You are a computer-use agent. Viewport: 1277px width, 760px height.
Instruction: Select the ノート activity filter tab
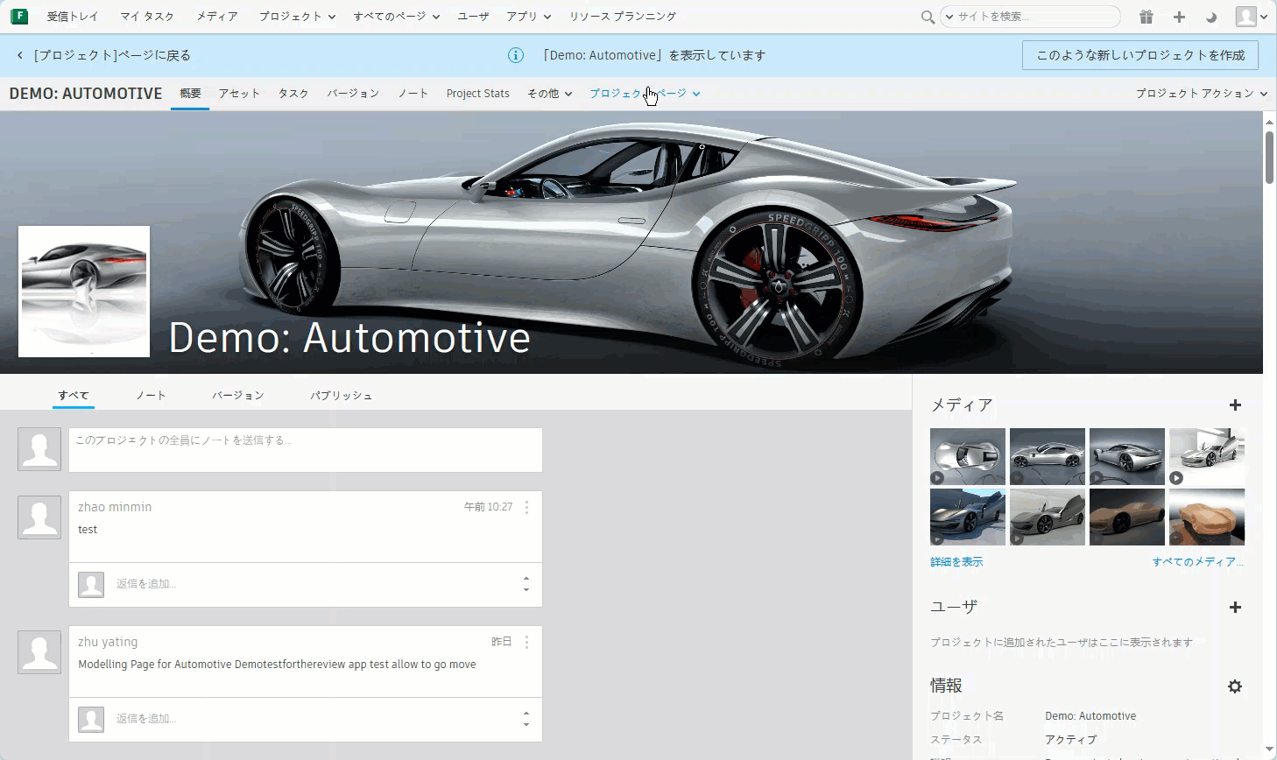[151, 396]
